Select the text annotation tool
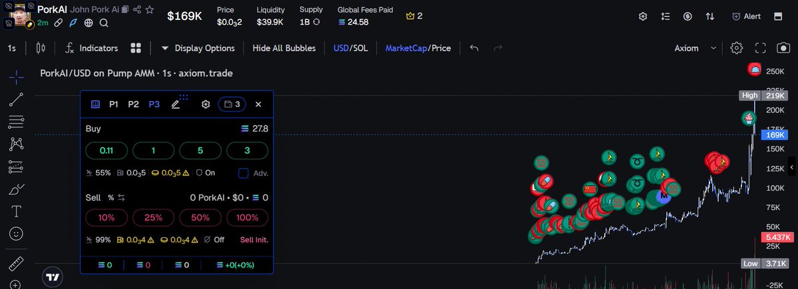This screenshot has height=289, width=798. 17,211
